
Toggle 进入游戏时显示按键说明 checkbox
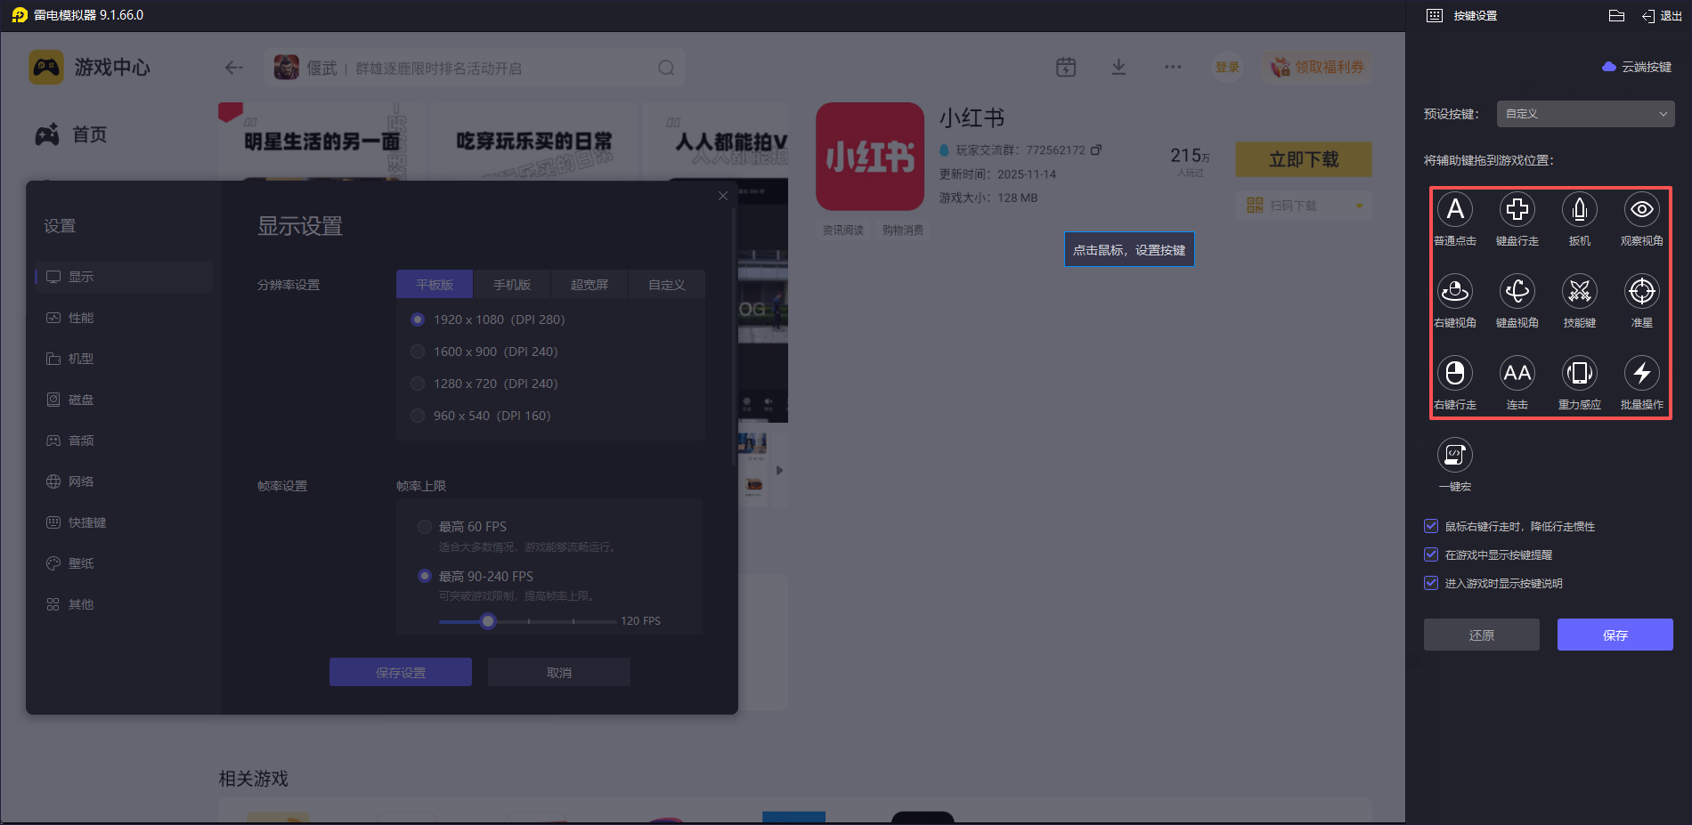click(1431, 583)
